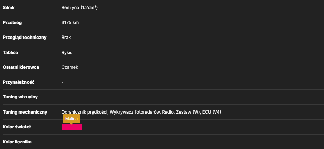The width and height of the screenshot is (324, 149).
Task: Open the Czamek driver link
Action: tap(70, 67)
